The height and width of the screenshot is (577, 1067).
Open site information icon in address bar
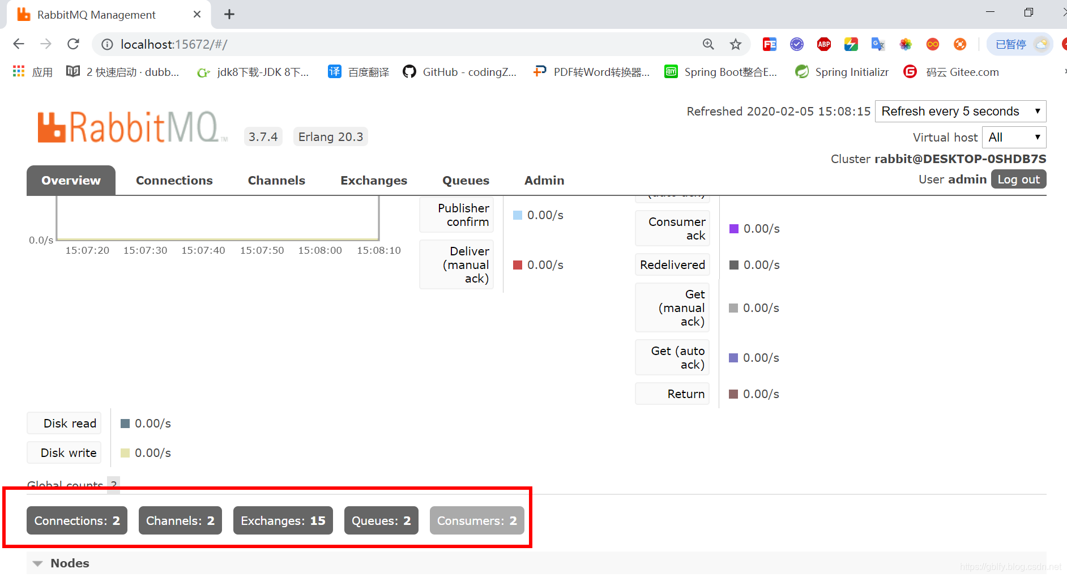point(107,44)
